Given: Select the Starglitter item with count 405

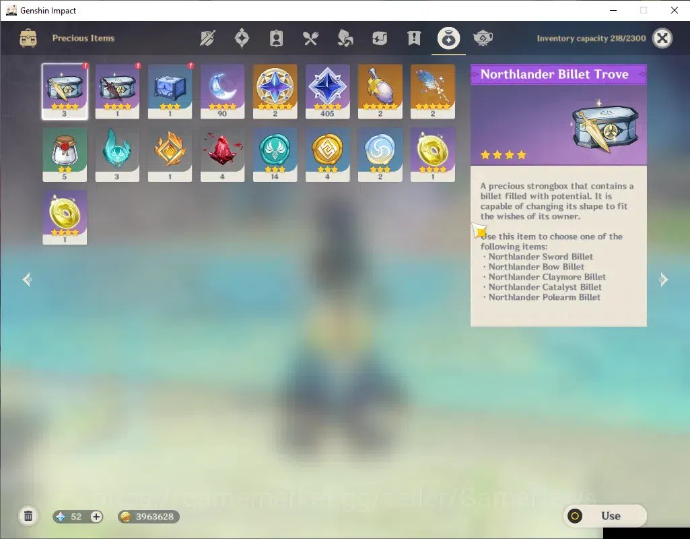Looking at the screenshot, I should coord(327,92).
